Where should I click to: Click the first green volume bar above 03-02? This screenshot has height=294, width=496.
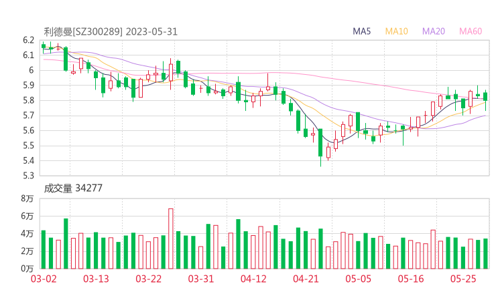click(44, 250)
